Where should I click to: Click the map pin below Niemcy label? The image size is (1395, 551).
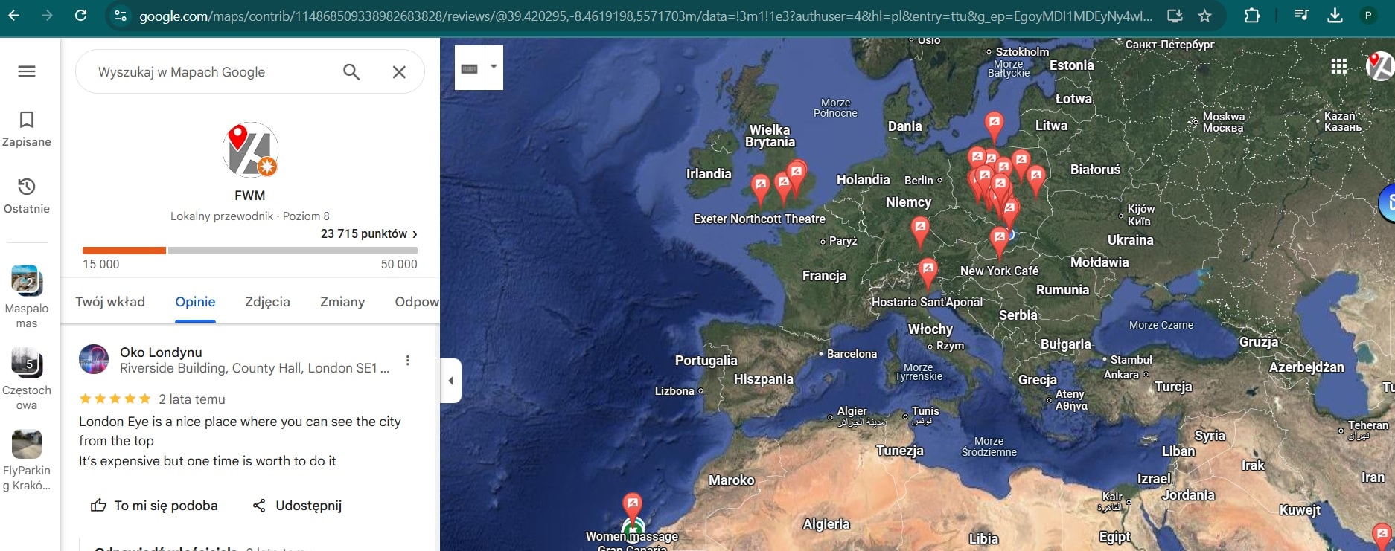920,232
